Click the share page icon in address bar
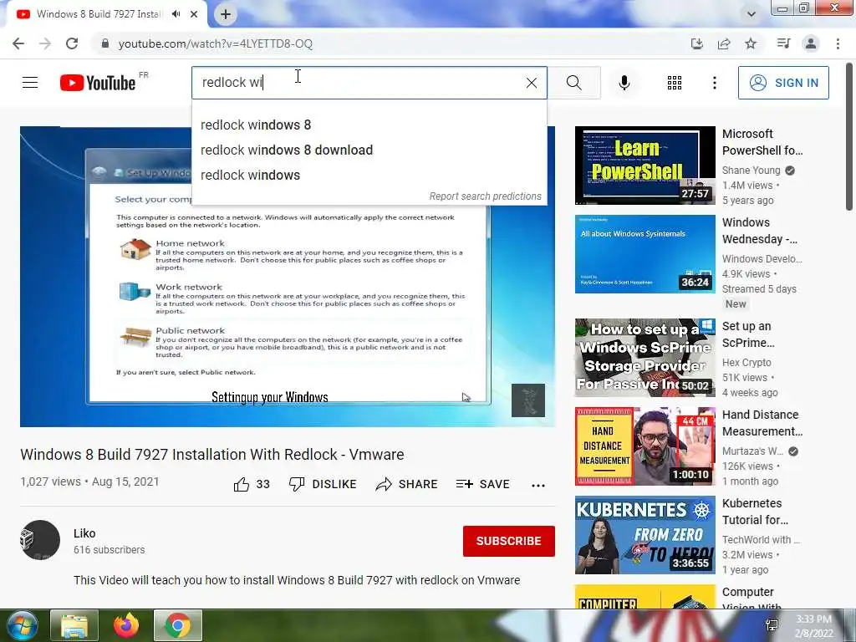The image size is (856, 642). pyautogui.click(x=724, y=43)
